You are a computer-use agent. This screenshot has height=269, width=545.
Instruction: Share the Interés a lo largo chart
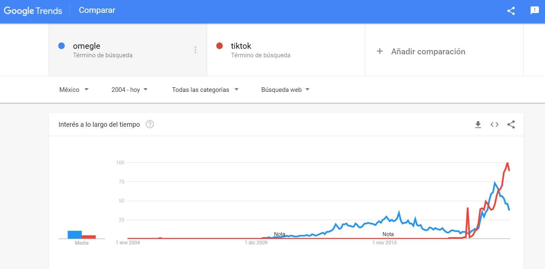click(511, 124)
